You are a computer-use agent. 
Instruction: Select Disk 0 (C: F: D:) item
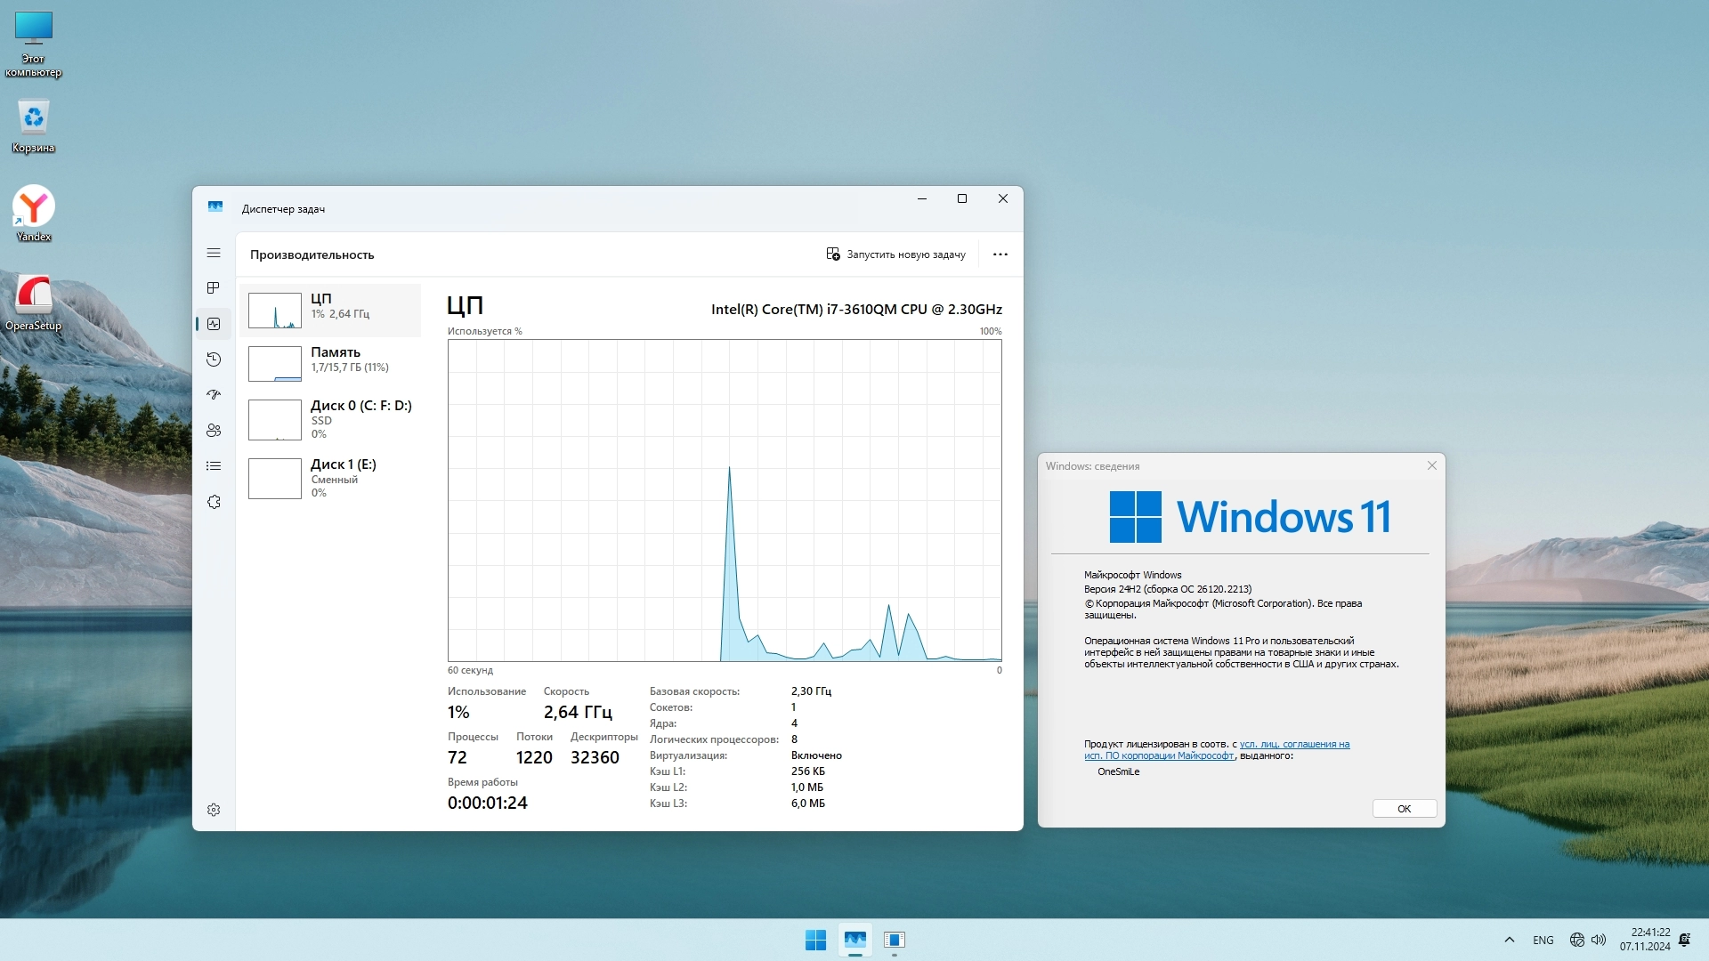(x=330, y=419)
